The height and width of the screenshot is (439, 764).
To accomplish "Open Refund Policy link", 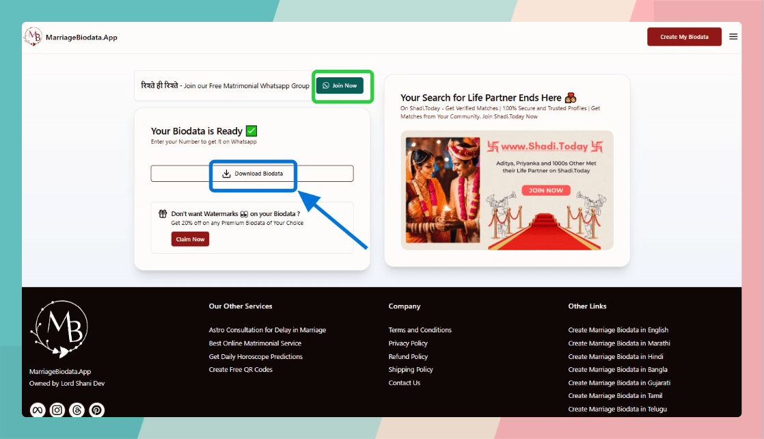I will [x=409, y=356].
